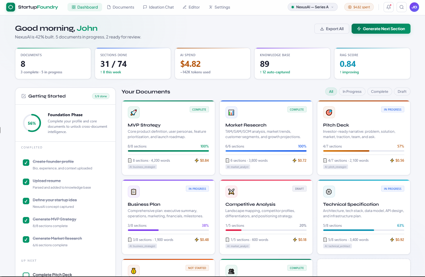Screen dimensions: 425x277
Task: Open the notifications bell
Action: pyautogui.click(x=389, y=7)
